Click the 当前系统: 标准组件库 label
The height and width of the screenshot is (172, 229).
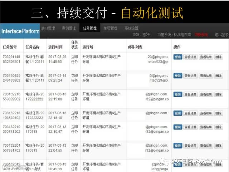pyautogui.click(x=174, y=35)
